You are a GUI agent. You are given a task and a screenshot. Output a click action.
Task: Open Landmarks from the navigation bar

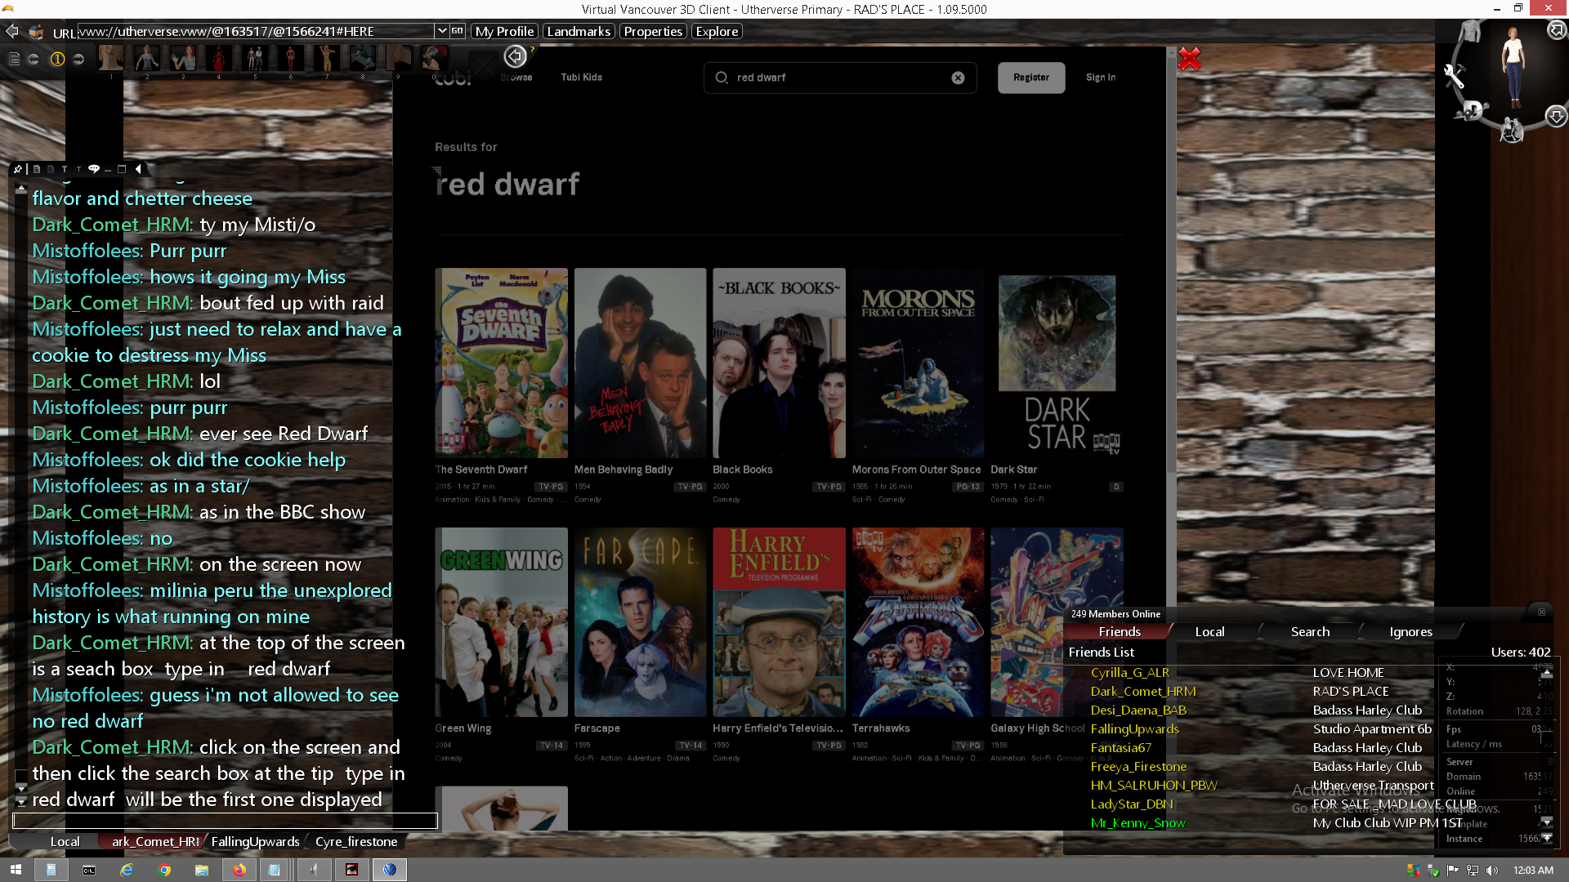(x=578, y=31)
